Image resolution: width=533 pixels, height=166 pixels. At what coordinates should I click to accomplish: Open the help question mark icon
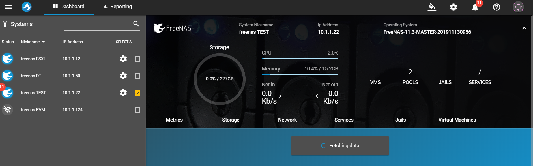[x=497, y=7]
